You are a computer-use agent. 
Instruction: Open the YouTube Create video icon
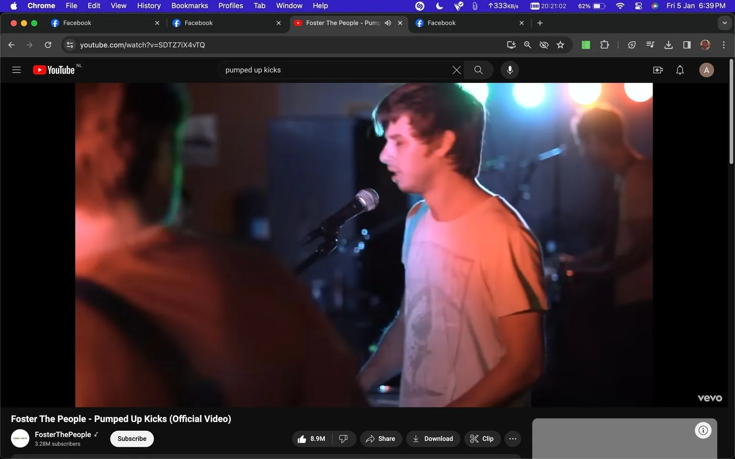point(658,70)
